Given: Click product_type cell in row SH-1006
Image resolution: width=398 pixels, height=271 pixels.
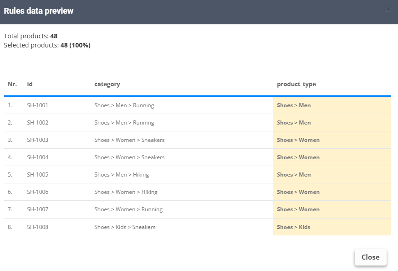Looking at the screenshot, I should [332, 192].
